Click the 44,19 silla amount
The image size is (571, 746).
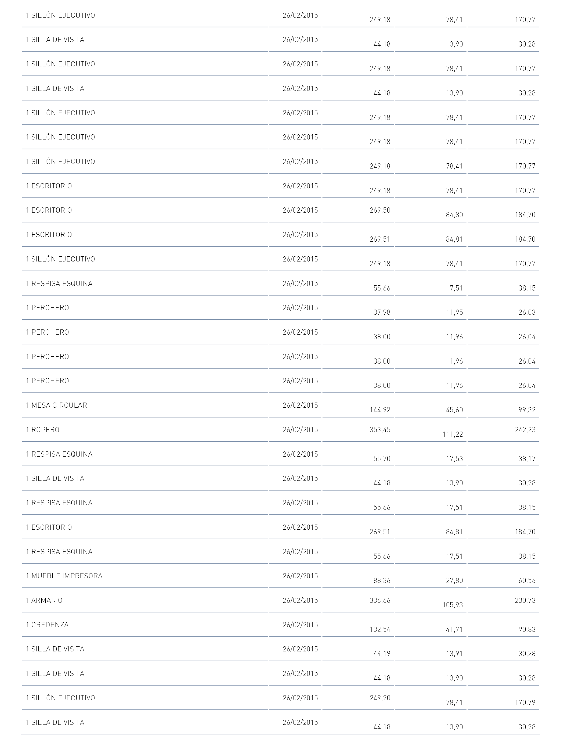click(382, 654)
